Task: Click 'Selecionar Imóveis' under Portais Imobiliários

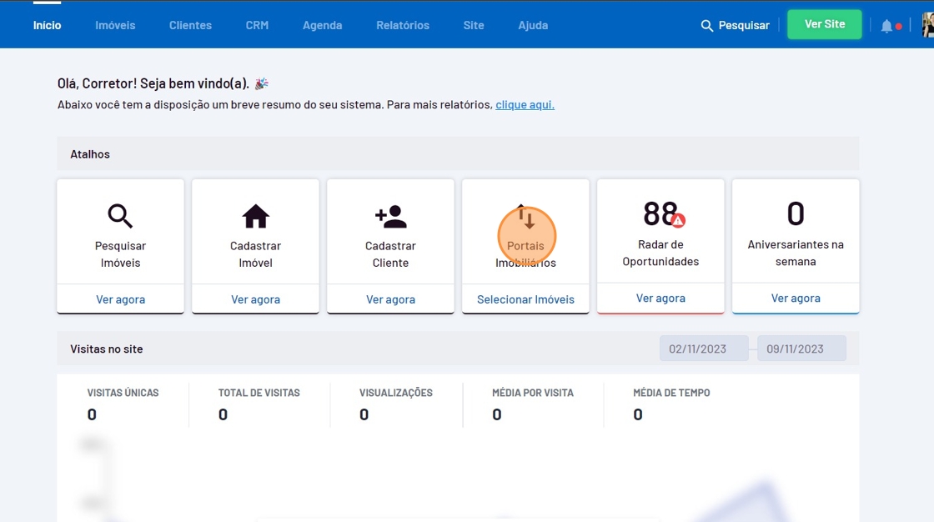Action: (x=525, y=299)
